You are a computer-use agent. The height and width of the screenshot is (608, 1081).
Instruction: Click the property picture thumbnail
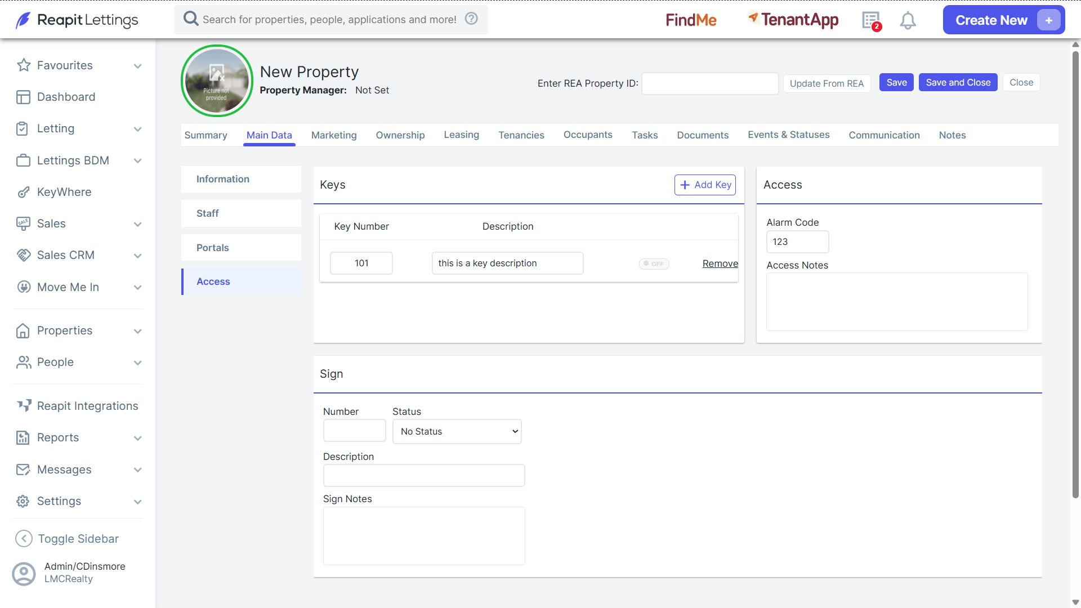pyautogui.click(x=217, y=81)
